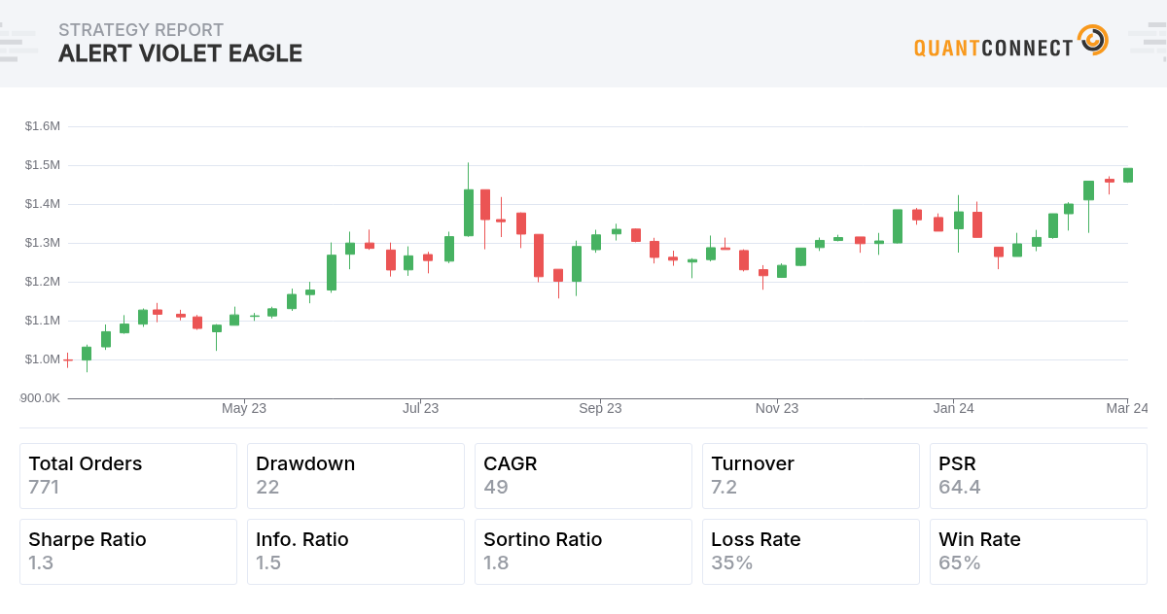This screenshot has height=614, width=1167.
Task: Click the Loss Rate label
Action: click(756, 539)
